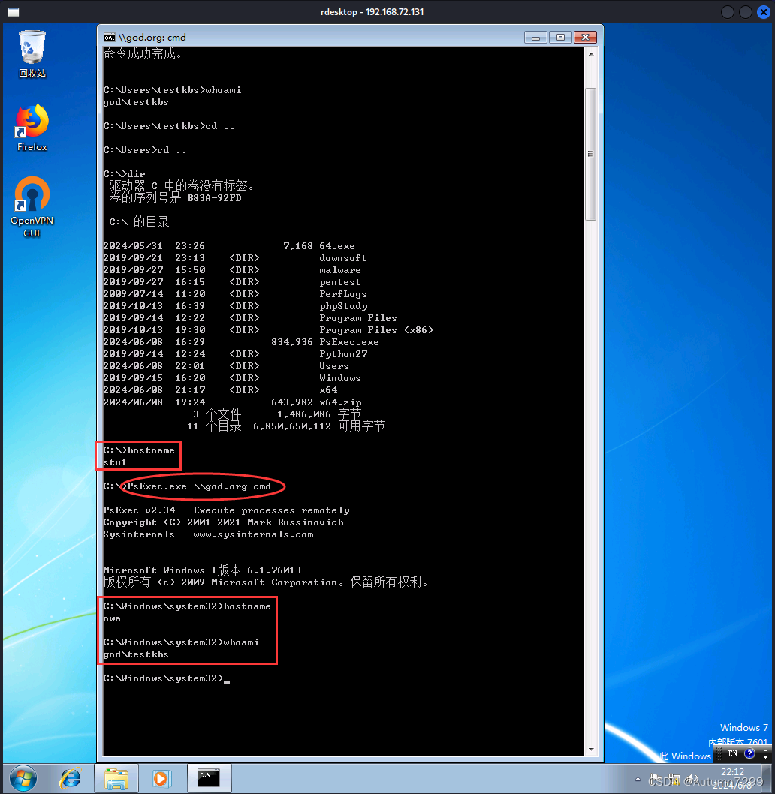Close the \\god.org: cmd window

pyautogui.click(x=586, y=38)
